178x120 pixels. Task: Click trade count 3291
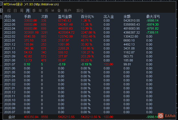pyautogui.click(x=44, y=32)
